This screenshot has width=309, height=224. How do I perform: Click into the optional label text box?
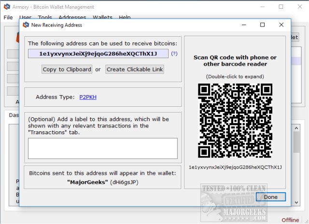103,148
